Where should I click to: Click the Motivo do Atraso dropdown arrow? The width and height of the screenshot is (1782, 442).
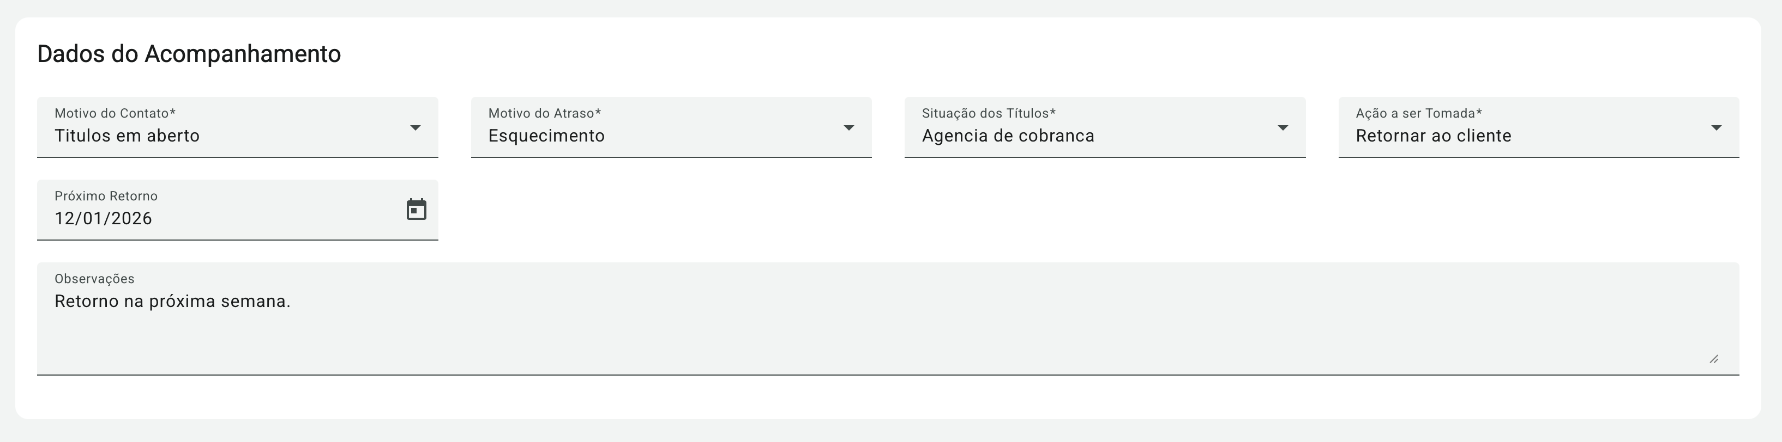pyautogui.click(x=849, y=128)
